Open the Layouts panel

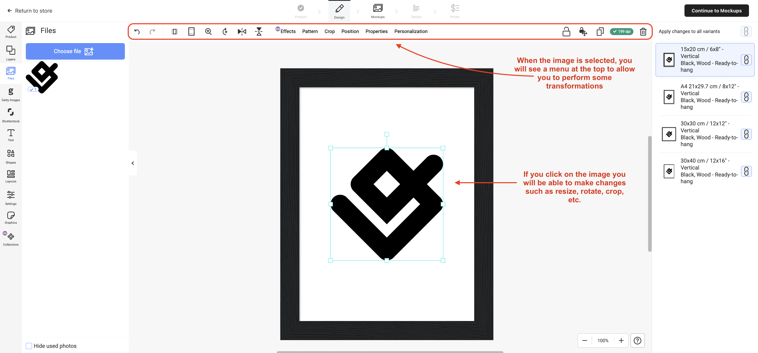pyautogui.click(x=11, y=176)
